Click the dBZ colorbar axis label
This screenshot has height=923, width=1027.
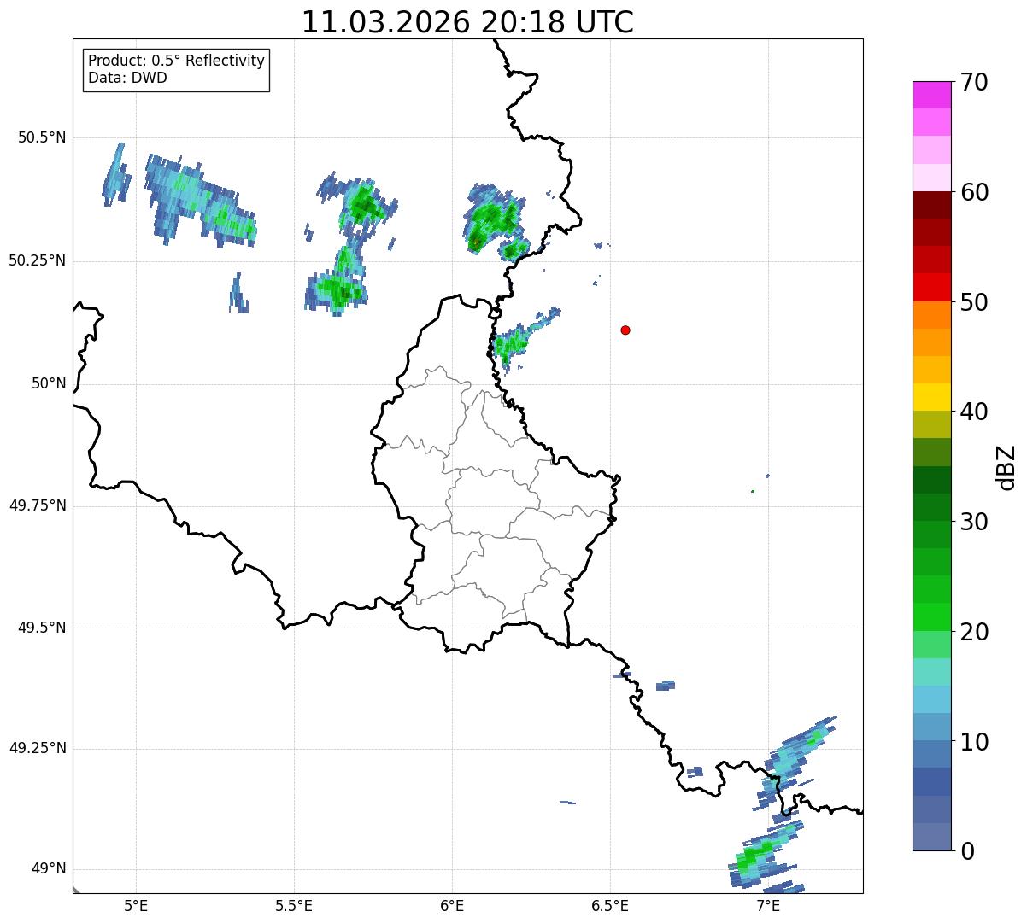(x=1006, y=466)
